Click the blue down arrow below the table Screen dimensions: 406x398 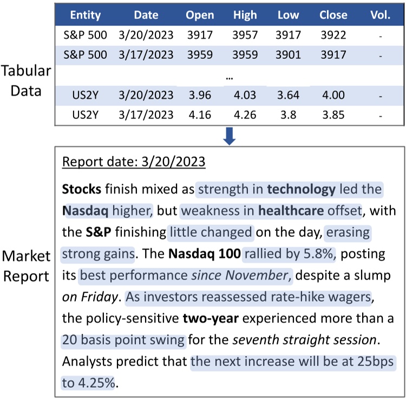click(230, 136)
